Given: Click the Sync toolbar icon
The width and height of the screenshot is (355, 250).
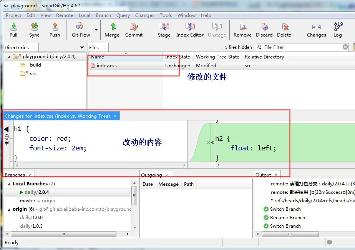Looking at the screenshot, I should coord(34,29).
